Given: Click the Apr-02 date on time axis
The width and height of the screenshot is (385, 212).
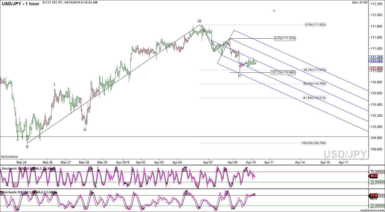Looking at the screenshot, I should [x=141, y=162].
